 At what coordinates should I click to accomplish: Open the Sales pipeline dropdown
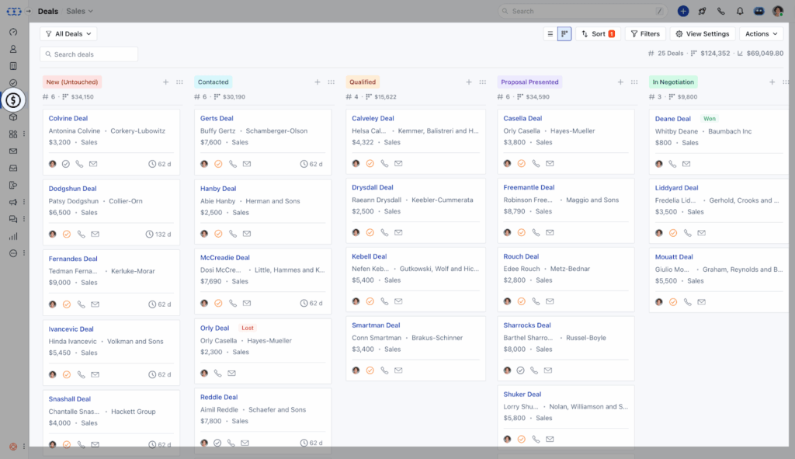click(x=79, y=11)
